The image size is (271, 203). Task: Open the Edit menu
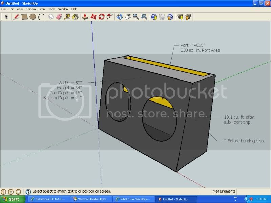click(x=11, y=9)
